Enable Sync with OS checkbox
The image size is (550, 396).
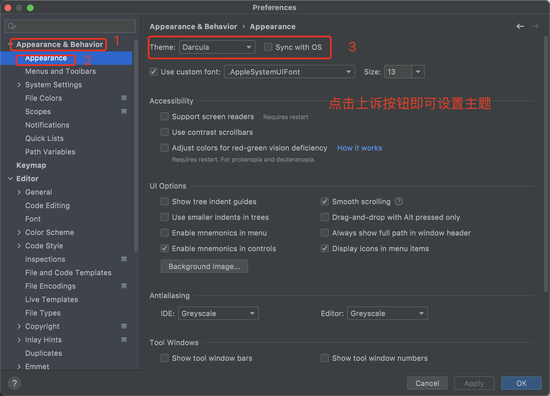pos(268,47)
